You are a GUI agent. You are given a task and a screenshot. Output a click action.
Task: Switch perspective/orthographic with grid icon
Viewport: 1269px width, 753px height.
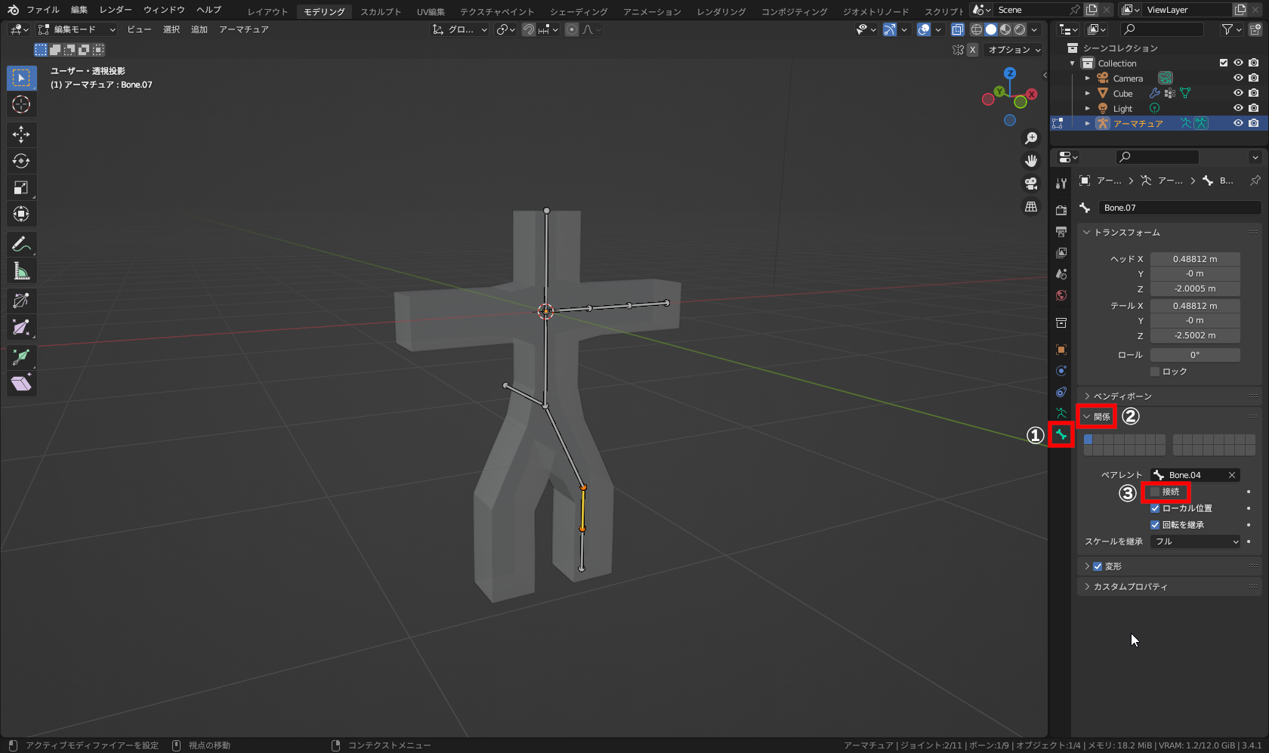click(x=1031, y=206)
